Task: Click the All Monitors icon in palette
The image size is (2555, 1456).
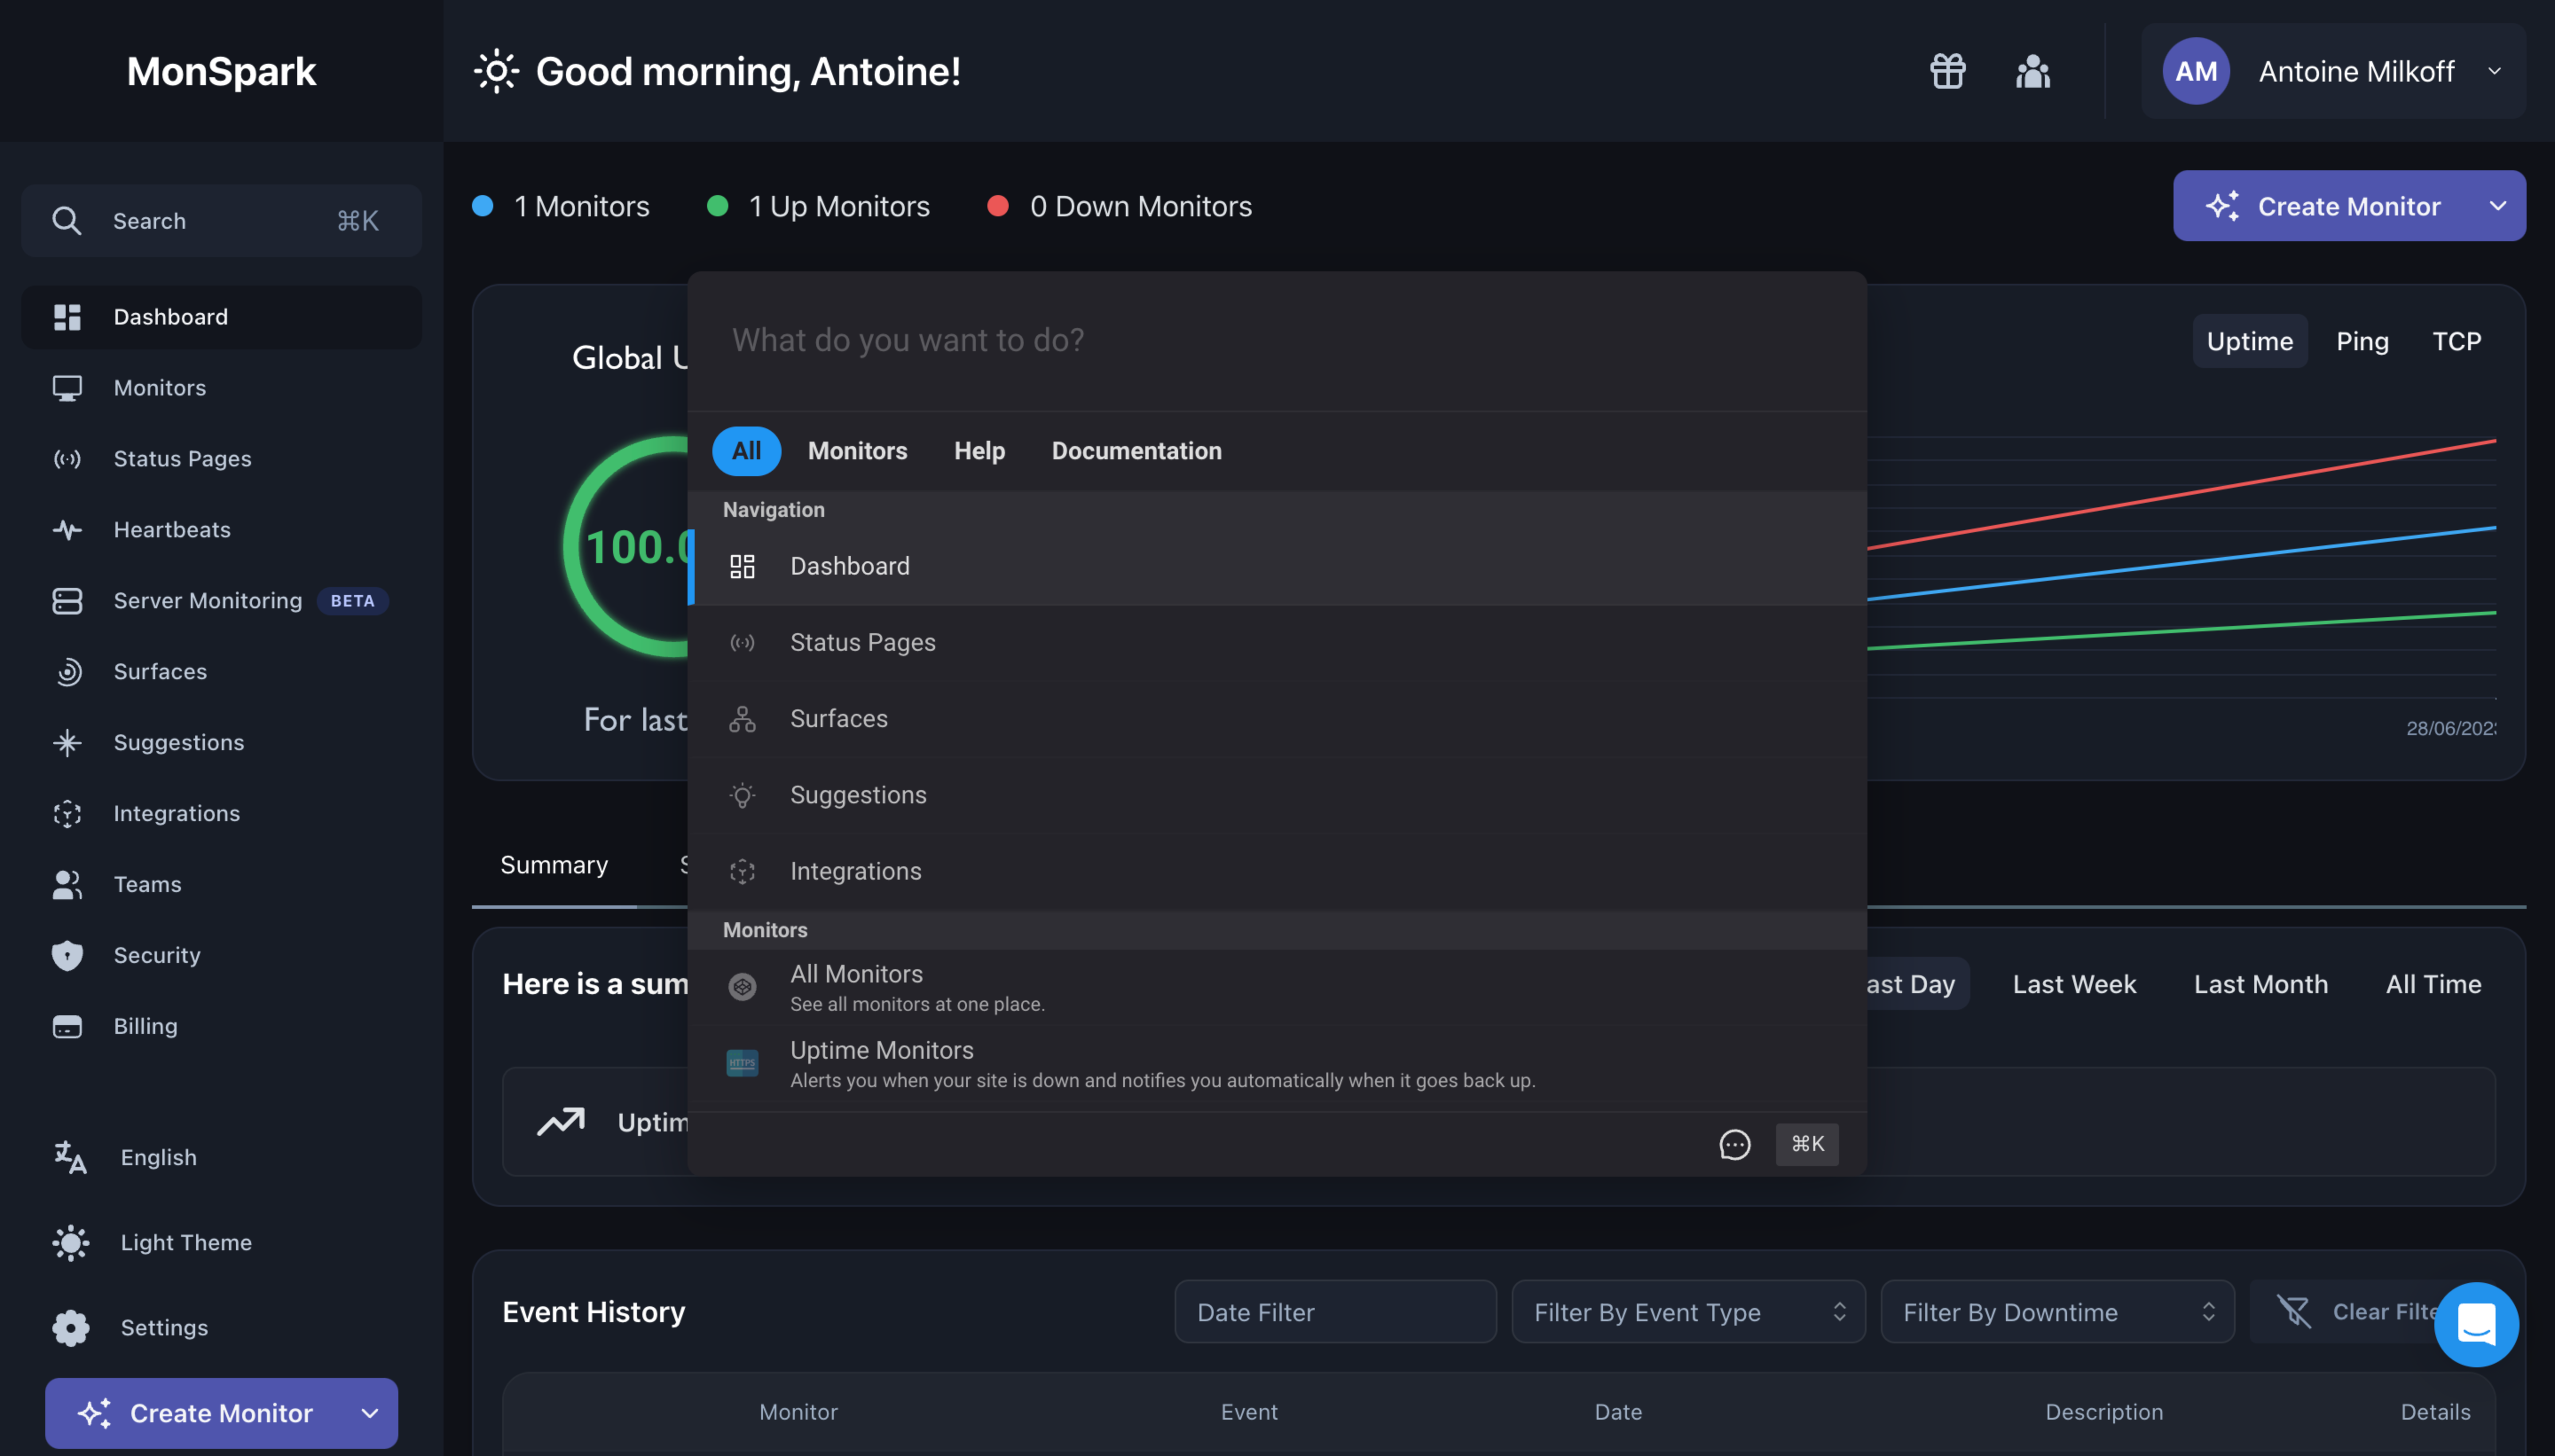Action: pos(742,987)
